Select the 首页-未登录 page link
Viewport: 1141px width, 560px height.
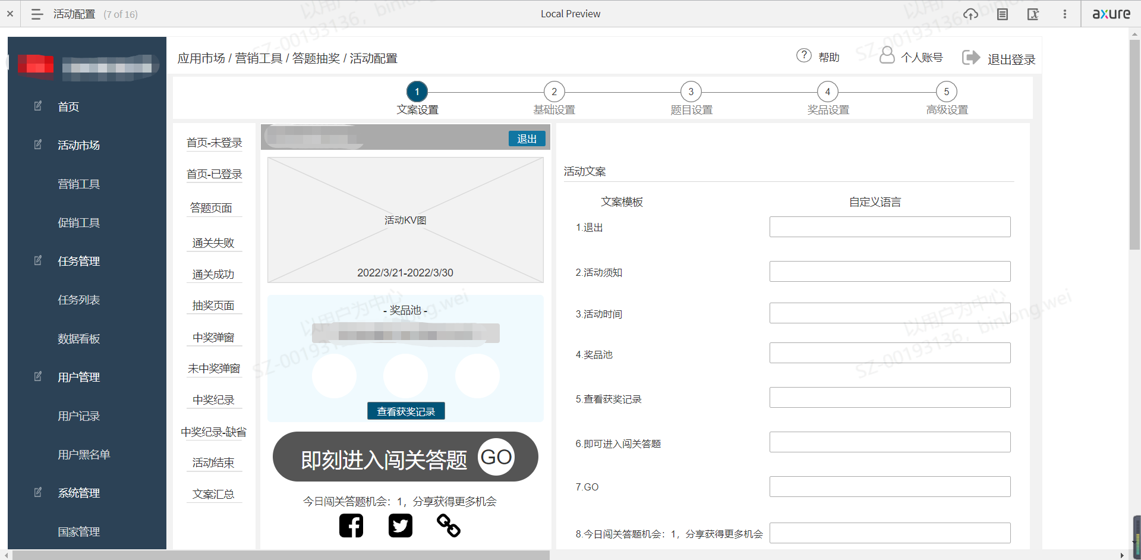(x=214, y=143)
